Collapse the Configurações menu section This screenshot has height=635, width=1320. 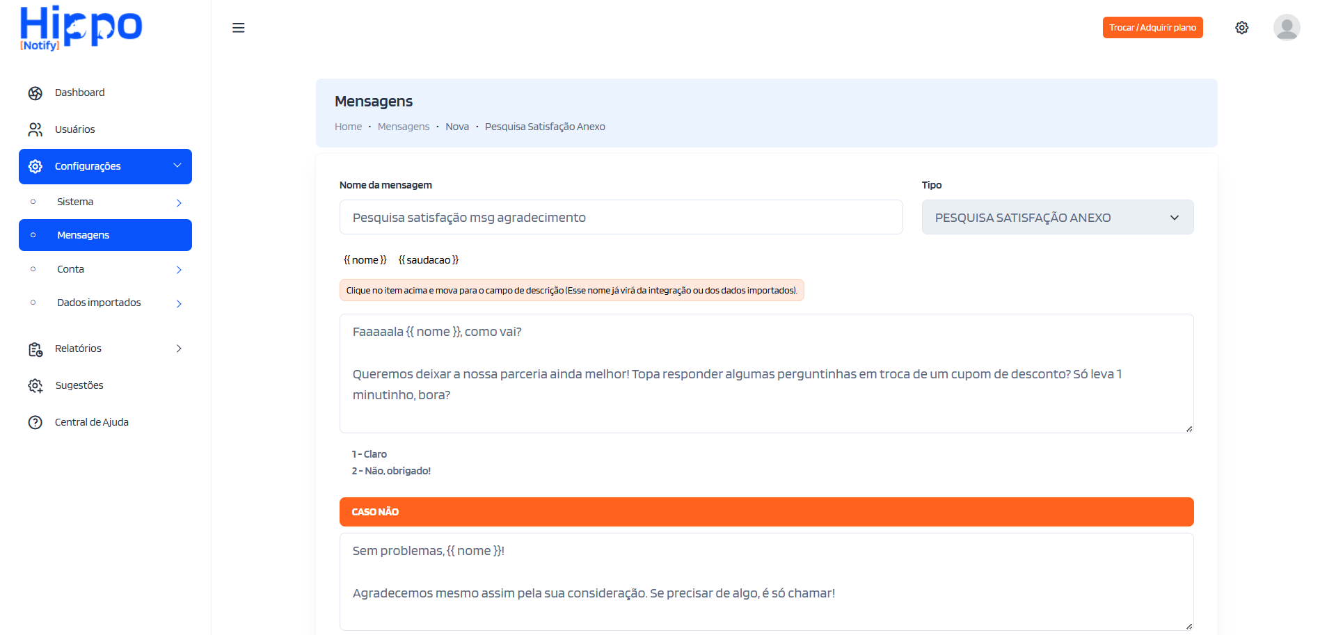pyautogui.click(x=177, y=166)
